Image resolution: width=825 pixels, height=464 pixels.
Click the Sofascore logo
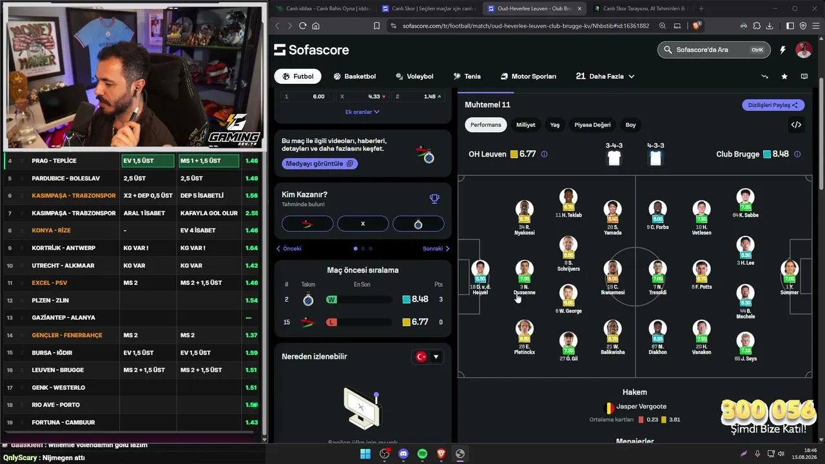(x=311, y=50)
